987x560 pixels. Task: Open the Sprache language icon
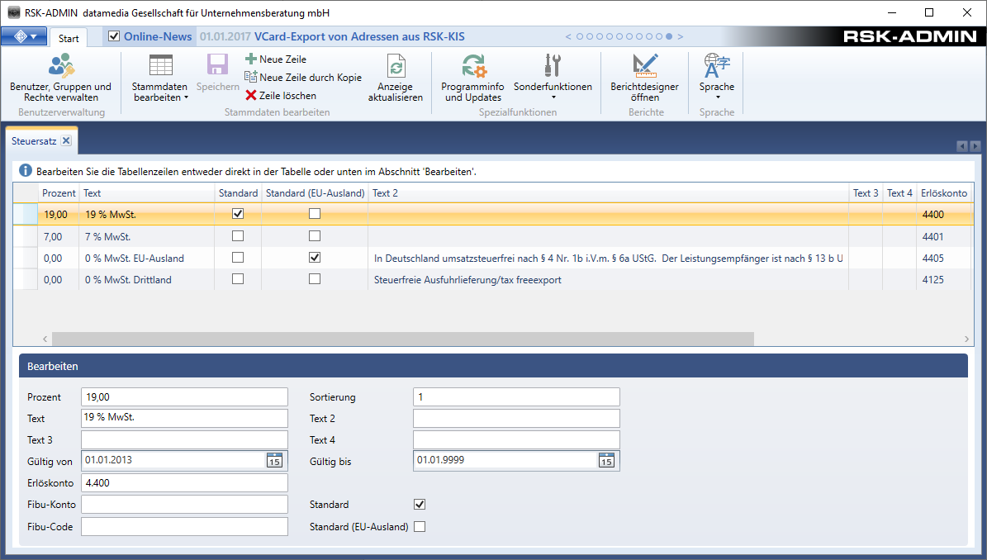[x=717, y=65]
